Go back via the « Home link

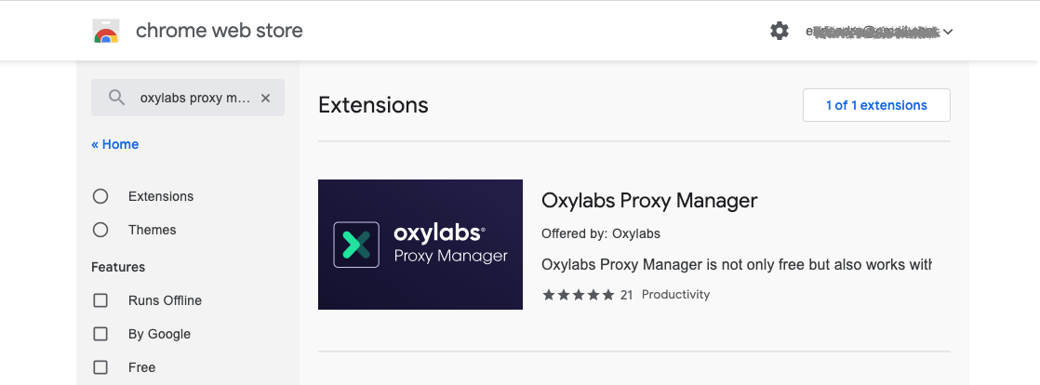[x=115, y=144]
